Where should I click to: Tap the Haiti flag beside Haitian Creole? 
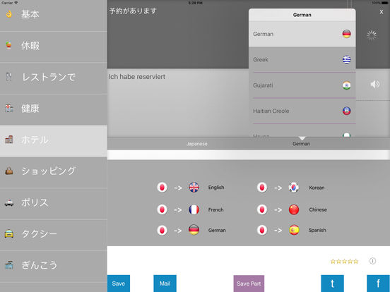pos(346,111)
